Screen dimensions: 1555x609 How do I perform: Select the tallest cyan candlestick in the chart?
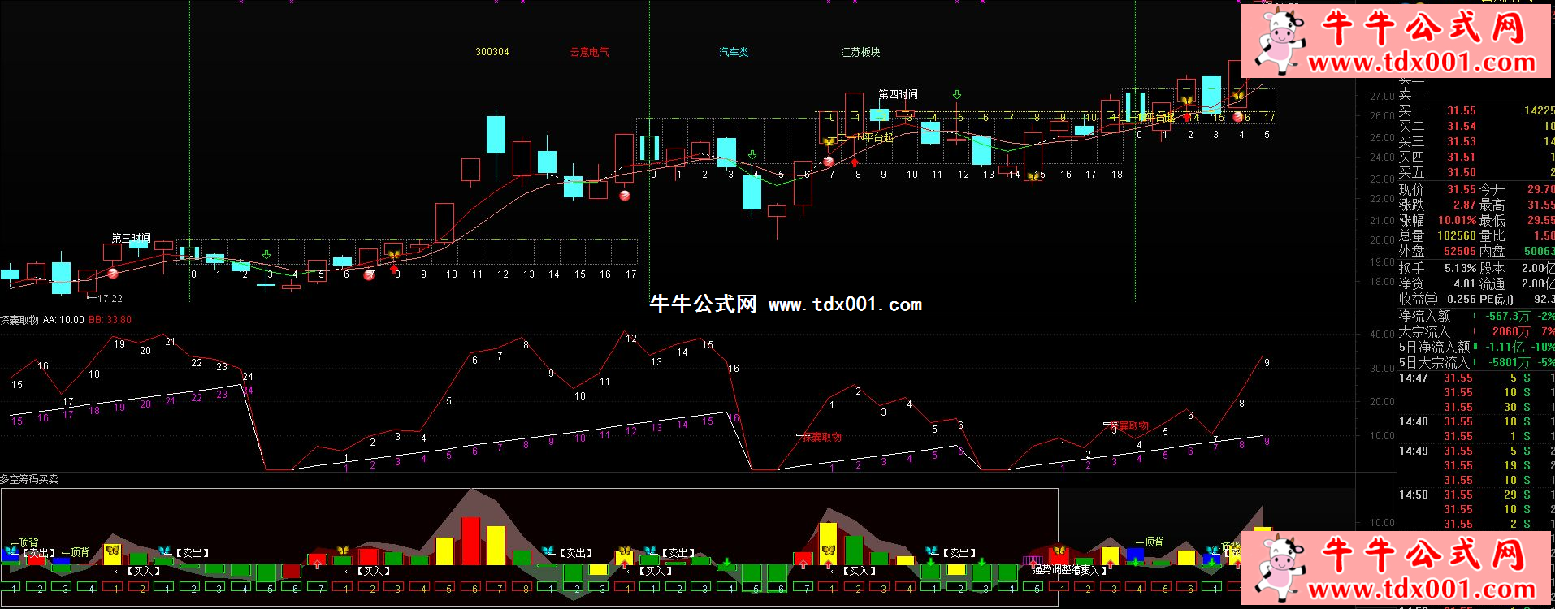pyautogui.click(x=496, y=135)
